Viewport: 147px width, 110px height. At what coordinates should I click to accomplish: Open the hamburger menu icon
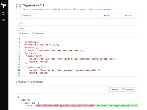pyautogui.click(x=3, y=20)
